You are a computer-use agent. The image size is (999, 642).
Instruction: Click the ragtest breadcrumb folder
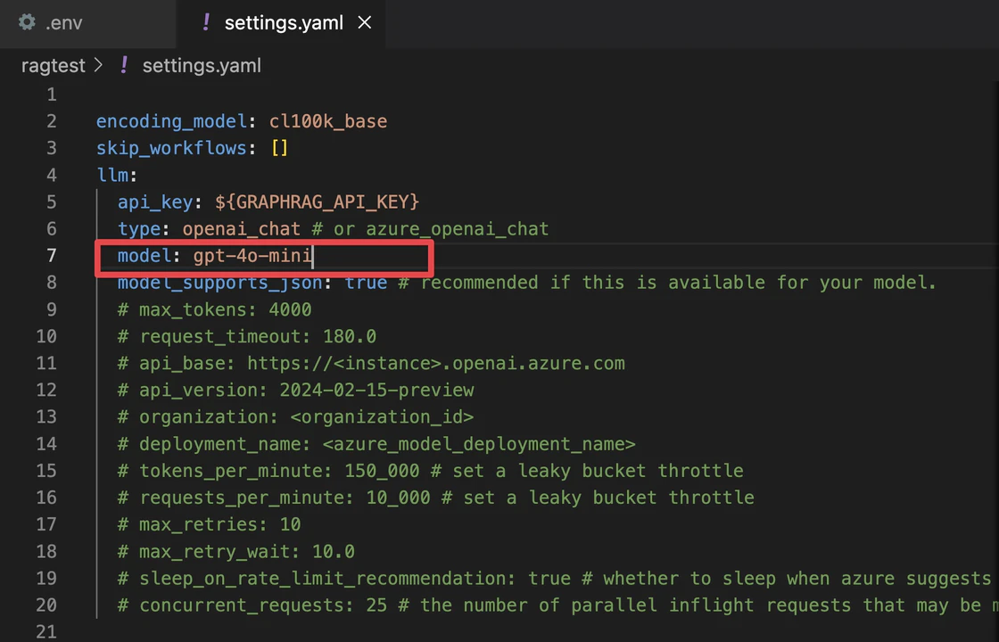[54, 66]
